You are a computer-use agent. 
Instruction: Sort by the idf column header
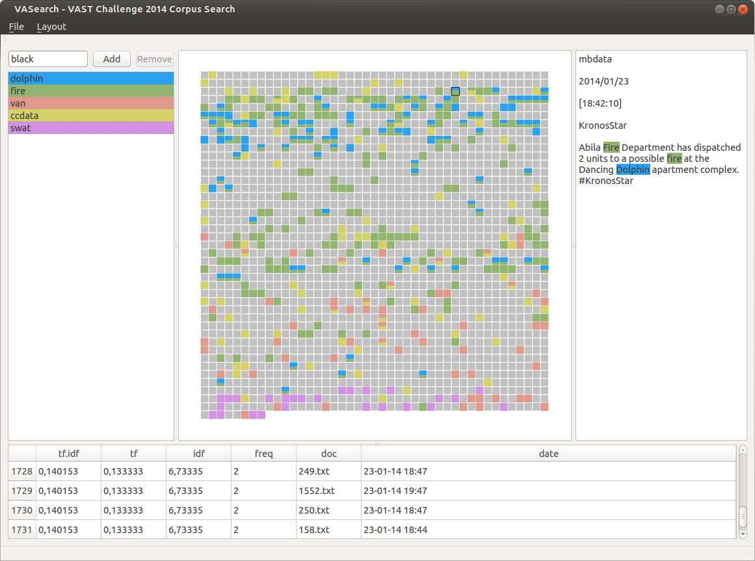click(x=199, y=453)
